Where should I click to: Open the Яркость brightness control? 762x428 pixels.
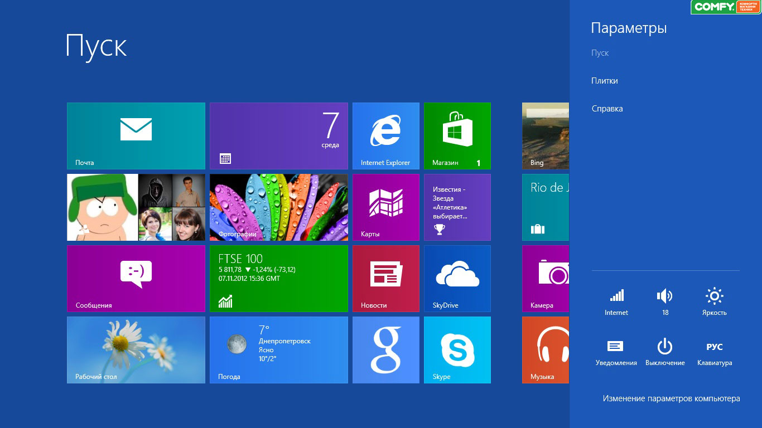[x=715, y=302]
